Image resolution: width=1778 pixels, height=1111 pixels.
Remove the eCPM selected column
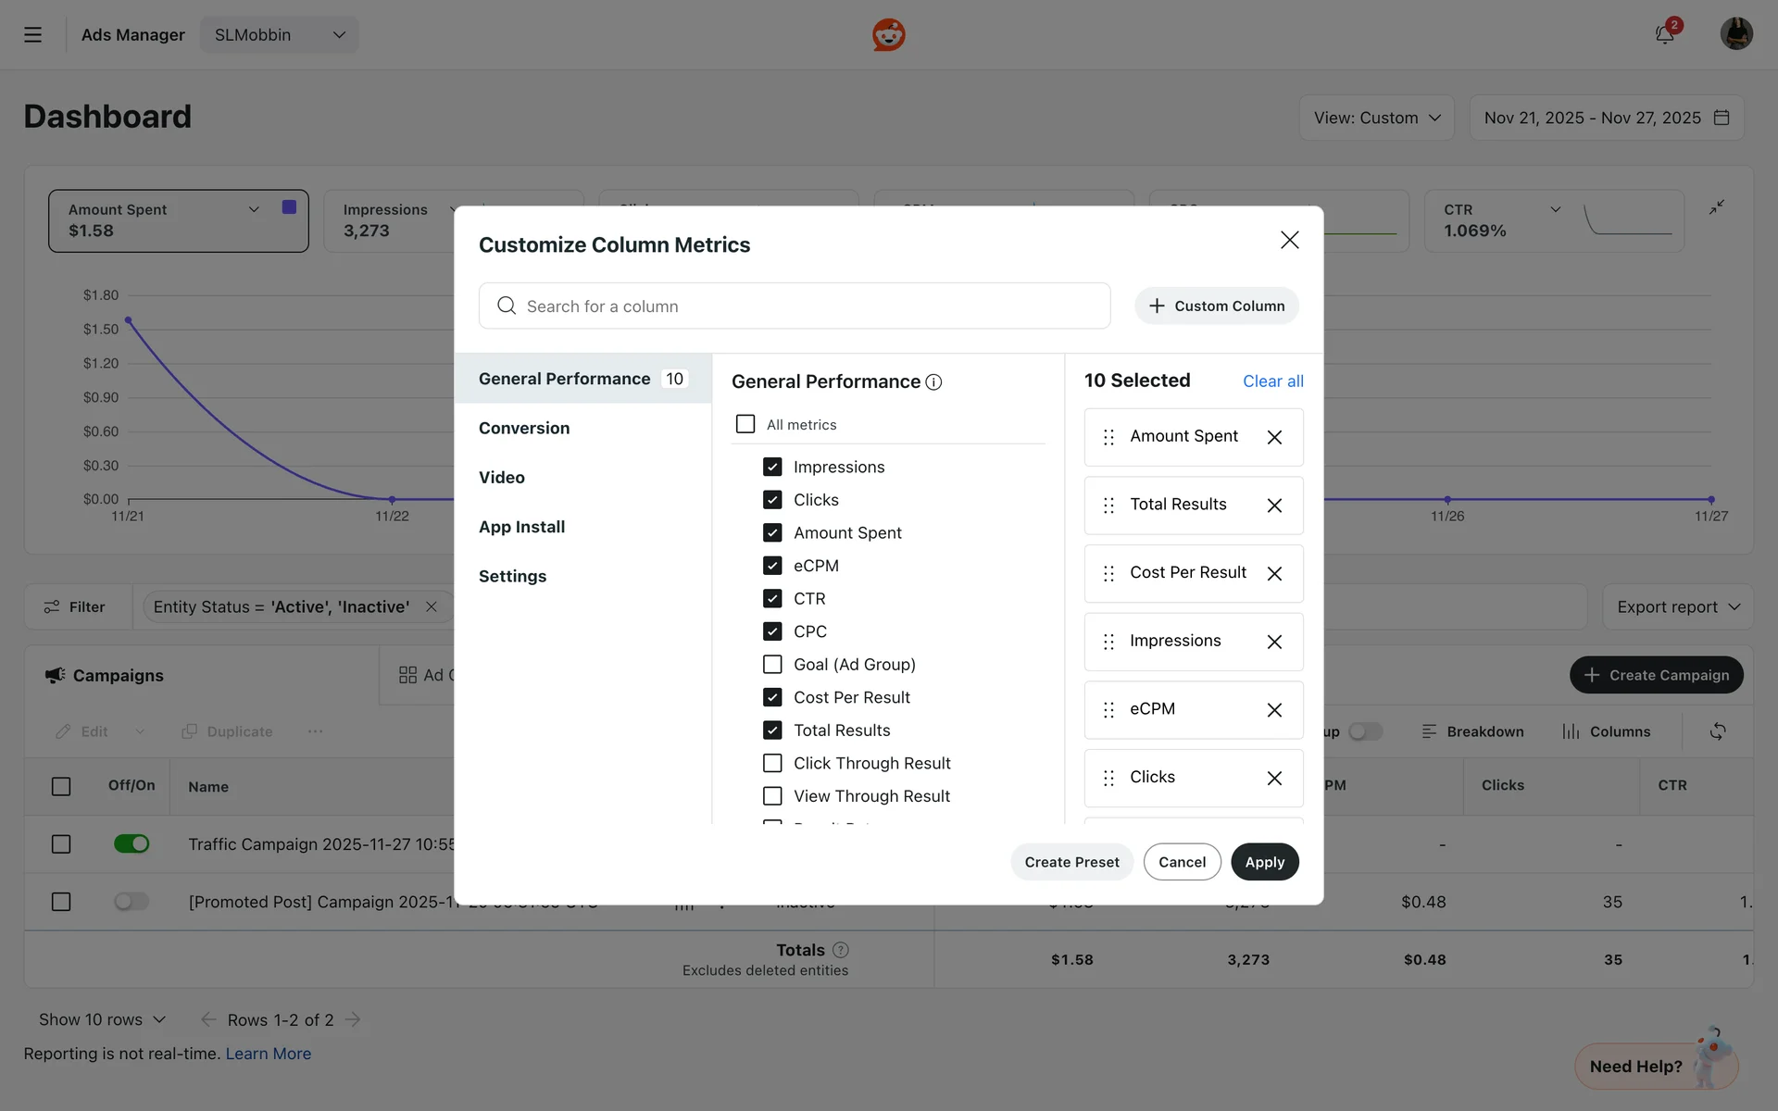pyautogui.click(x=1274, y=710)
